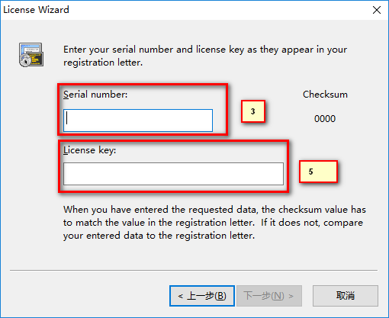Viewport: 389px width, 318px height.
Task: Click the License Wizard padlock icon
Action: (31, 55)
